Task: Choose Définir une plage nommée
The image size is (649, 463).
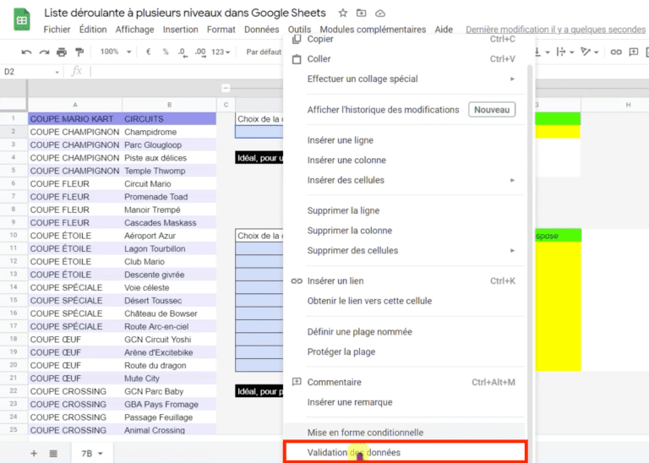Action: [406, 332]
